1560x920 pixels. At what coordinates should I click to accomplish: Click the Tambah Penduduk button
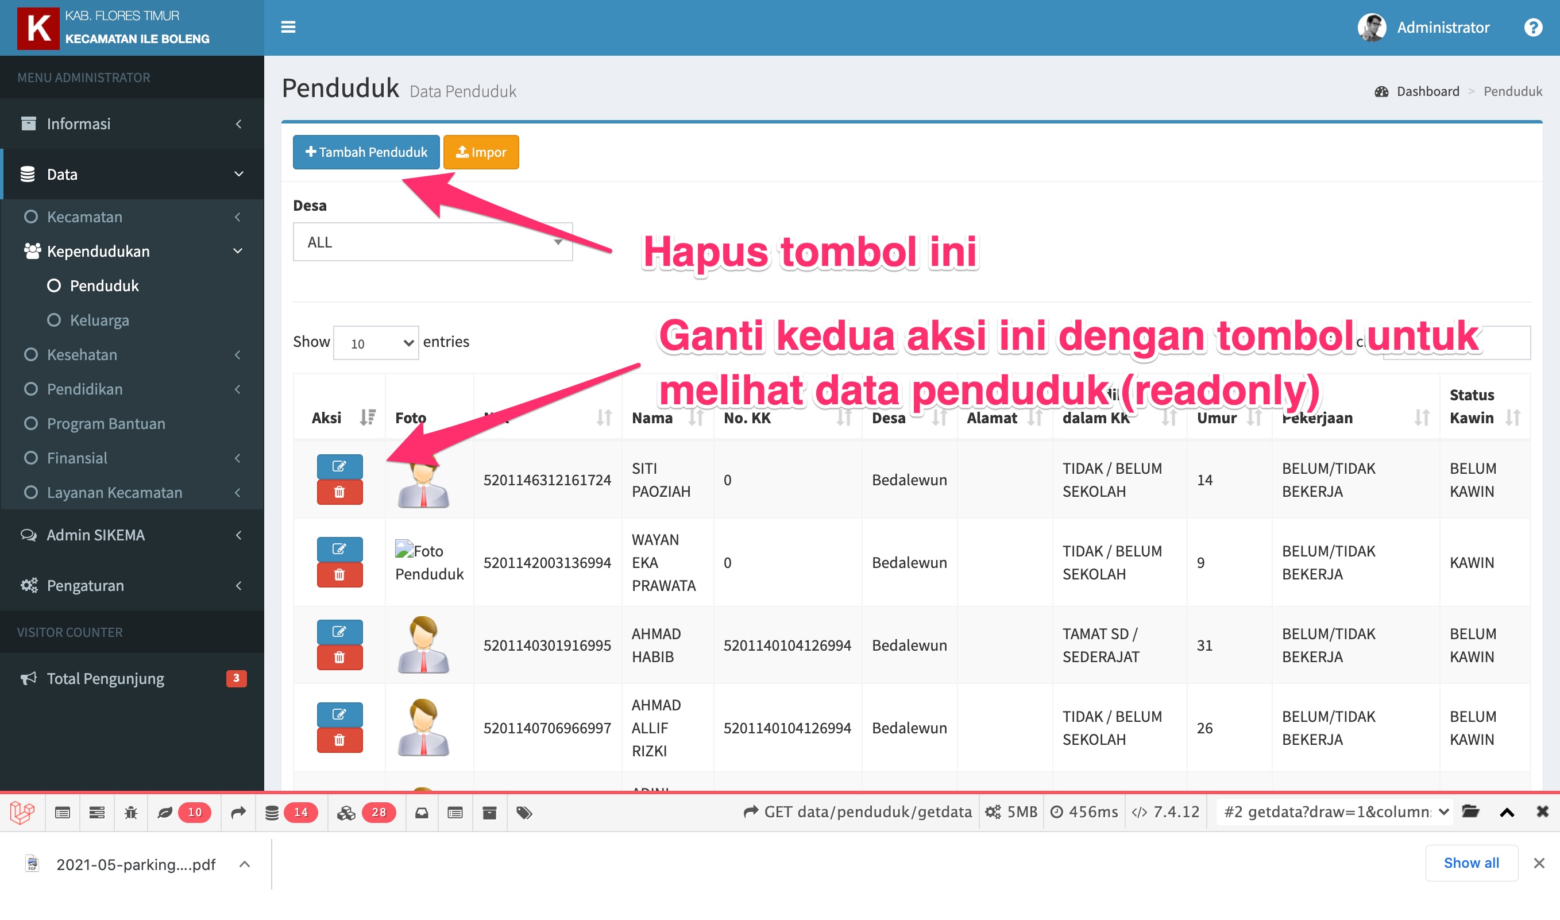coord(366,152)
